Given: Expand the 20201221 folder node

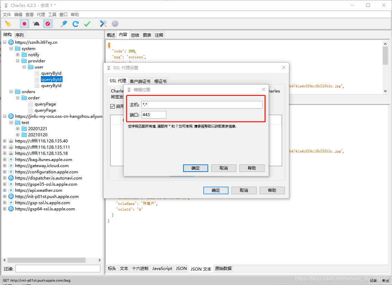Looking at the screenshot, I should pyautogui.click(x=18, y=128).
